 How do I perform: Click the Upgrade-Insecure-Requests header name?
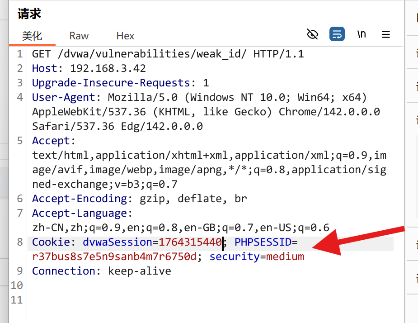coord(111,83)
